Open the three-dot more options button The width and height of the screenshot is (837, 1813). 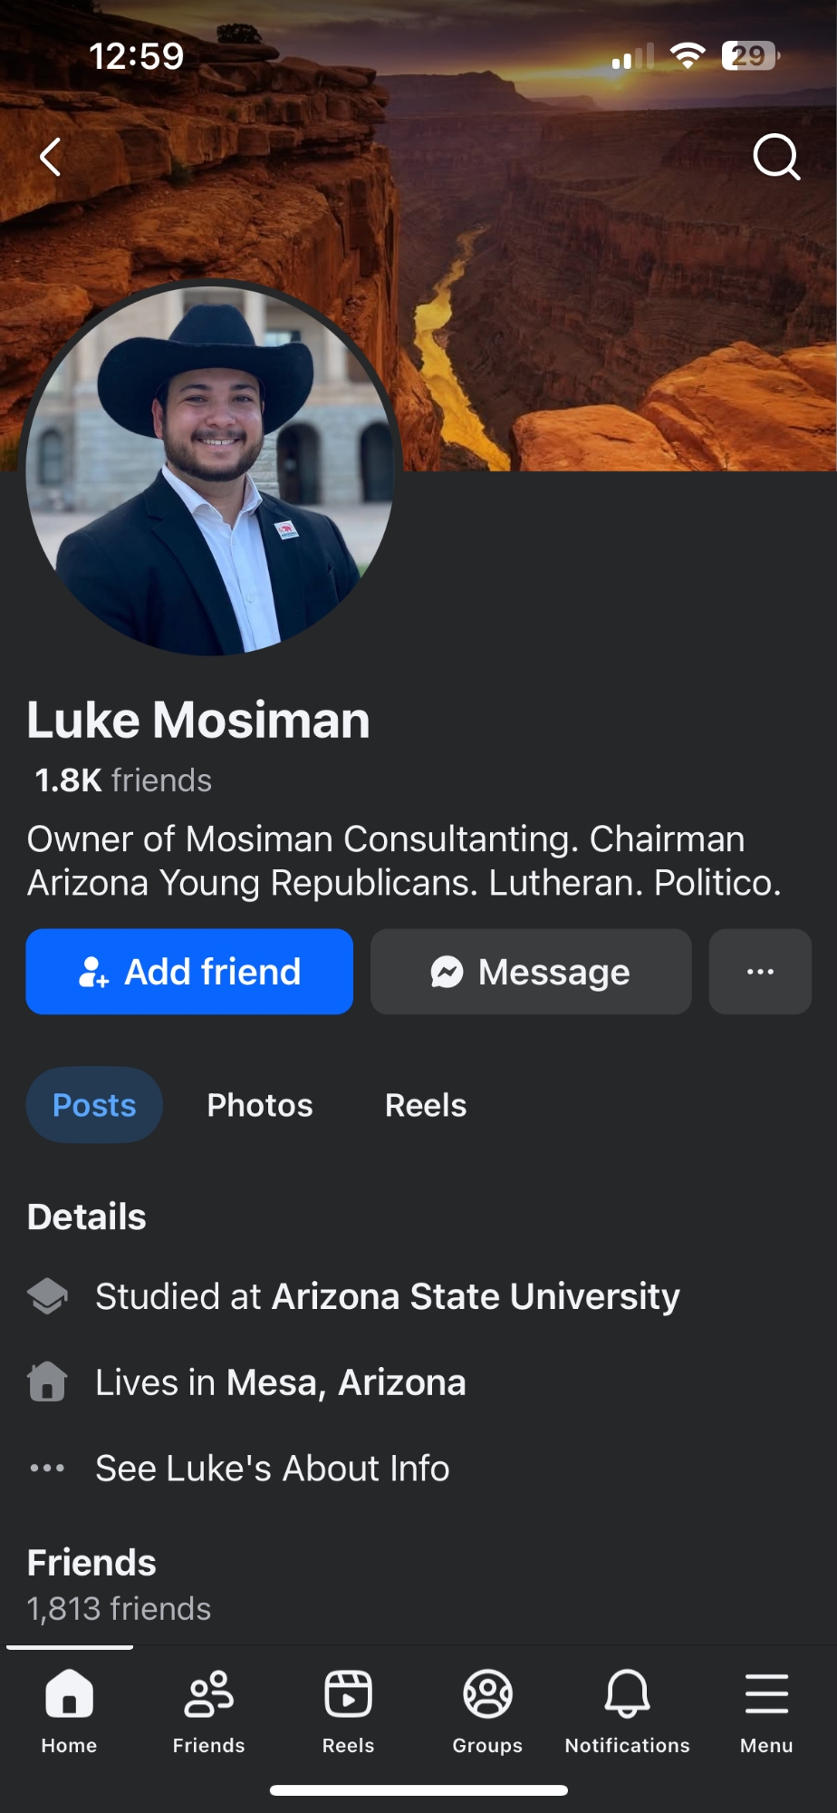(760, 972)
